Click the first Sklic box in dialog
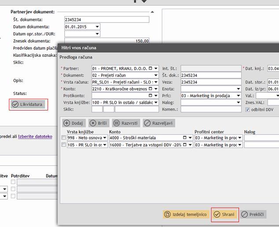 click(97, 109)
